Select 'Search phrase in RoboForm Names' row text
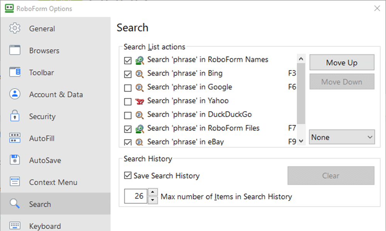The width and height of the screenshot is (386, 231). 208,59
